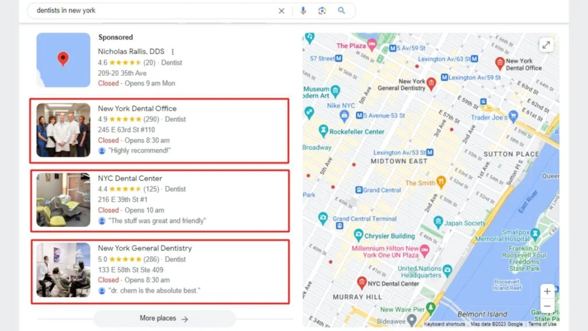
Task: Click the magnifying glass search icon
Action: 341,10
